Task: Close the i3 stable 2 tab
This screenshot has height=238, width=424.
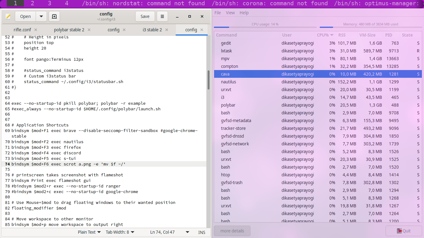Action: [167, 30]
